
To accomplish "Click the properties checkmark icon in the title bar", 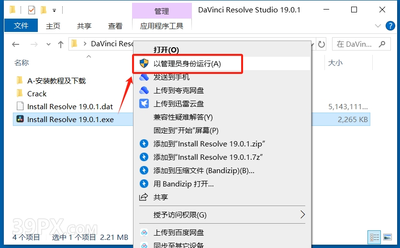I will (32, 10).
